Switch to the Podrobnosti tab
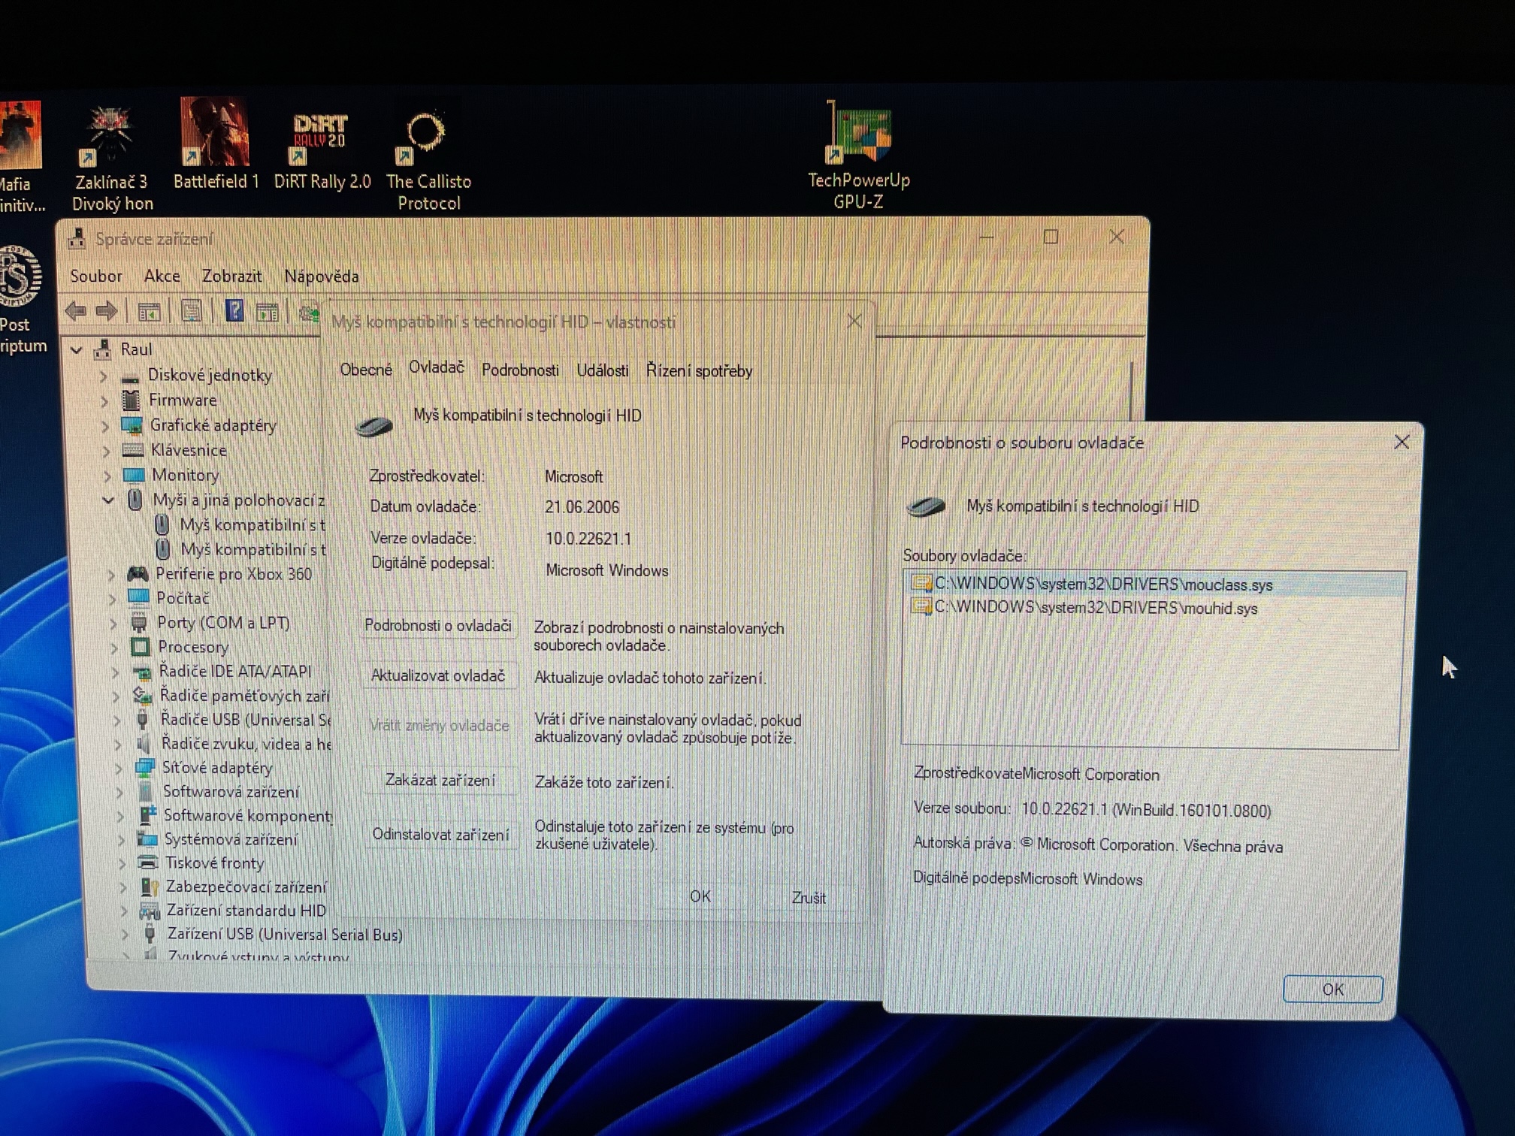The width and height of the screenshot is (1515, 1136). [x=520, y=370]
